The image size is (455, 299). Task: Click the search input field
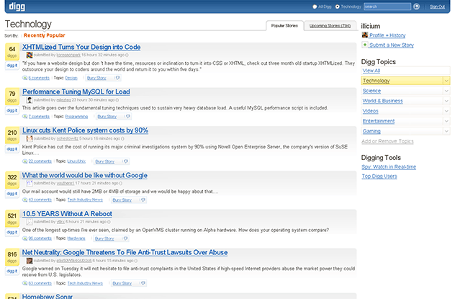pyautogui.click(x=387, y=6)
